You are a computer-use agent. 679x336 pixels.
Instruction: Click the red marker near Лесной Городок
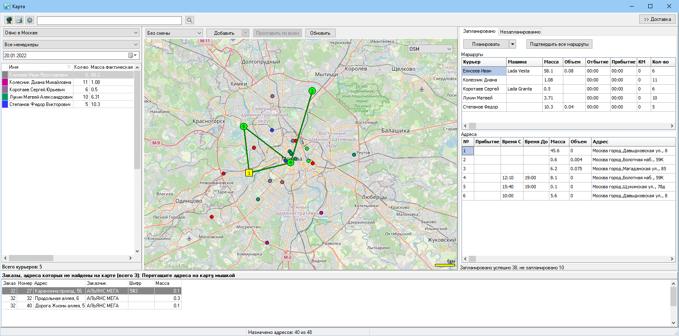coord(212,217)
